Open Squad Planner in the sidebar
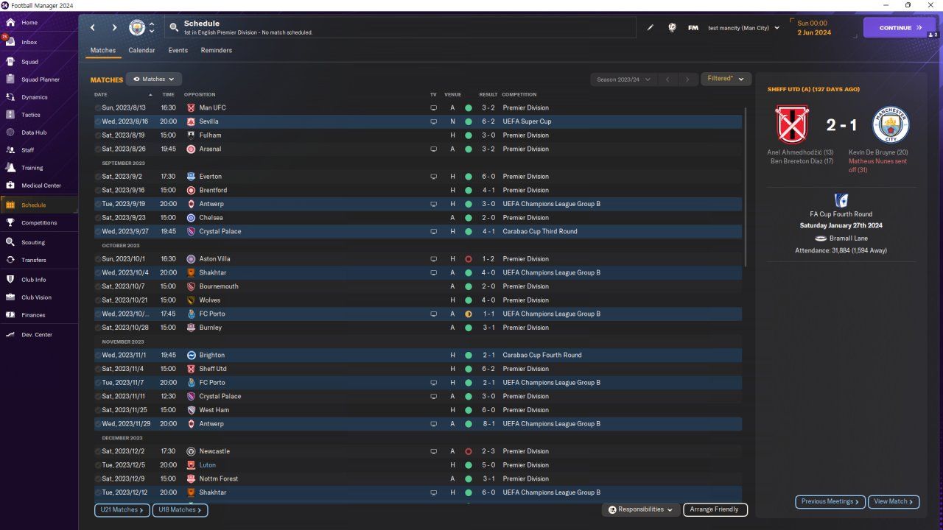The height and width of the screenshot is (530, 943). point(39,79)
